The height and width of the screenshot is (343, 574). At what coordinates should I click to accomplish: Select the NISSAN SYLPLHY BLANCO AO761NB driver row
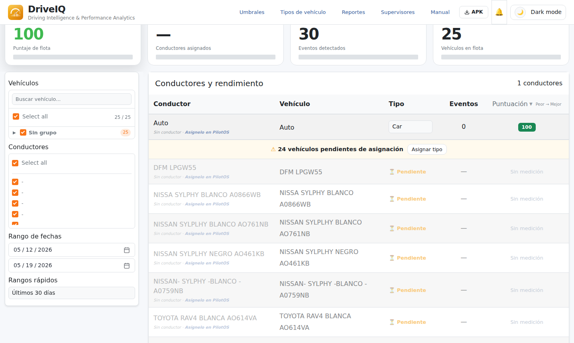click(x=358, y=229)
